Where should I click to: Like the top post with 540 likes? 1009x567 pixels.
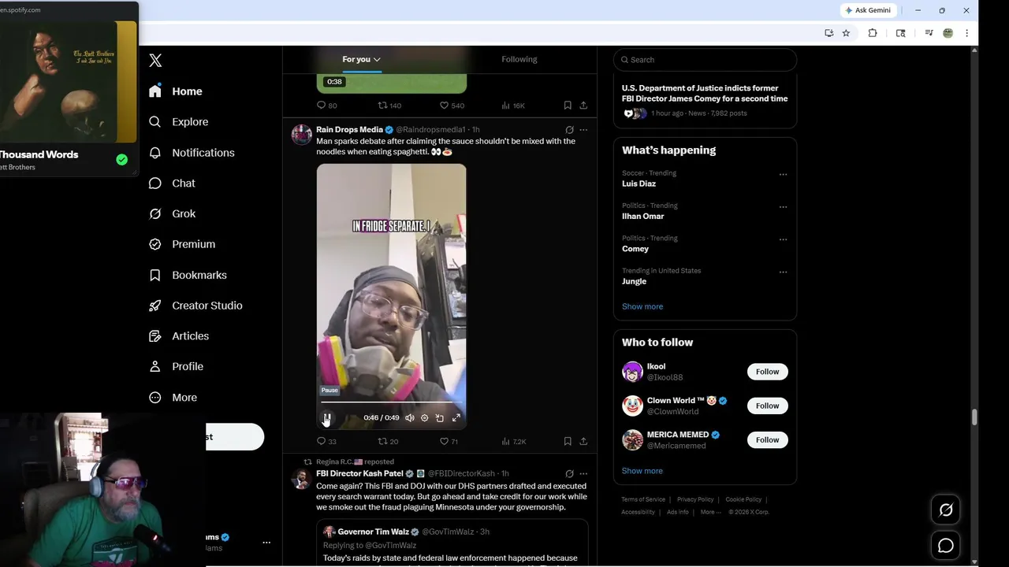[x=452, y=106]
